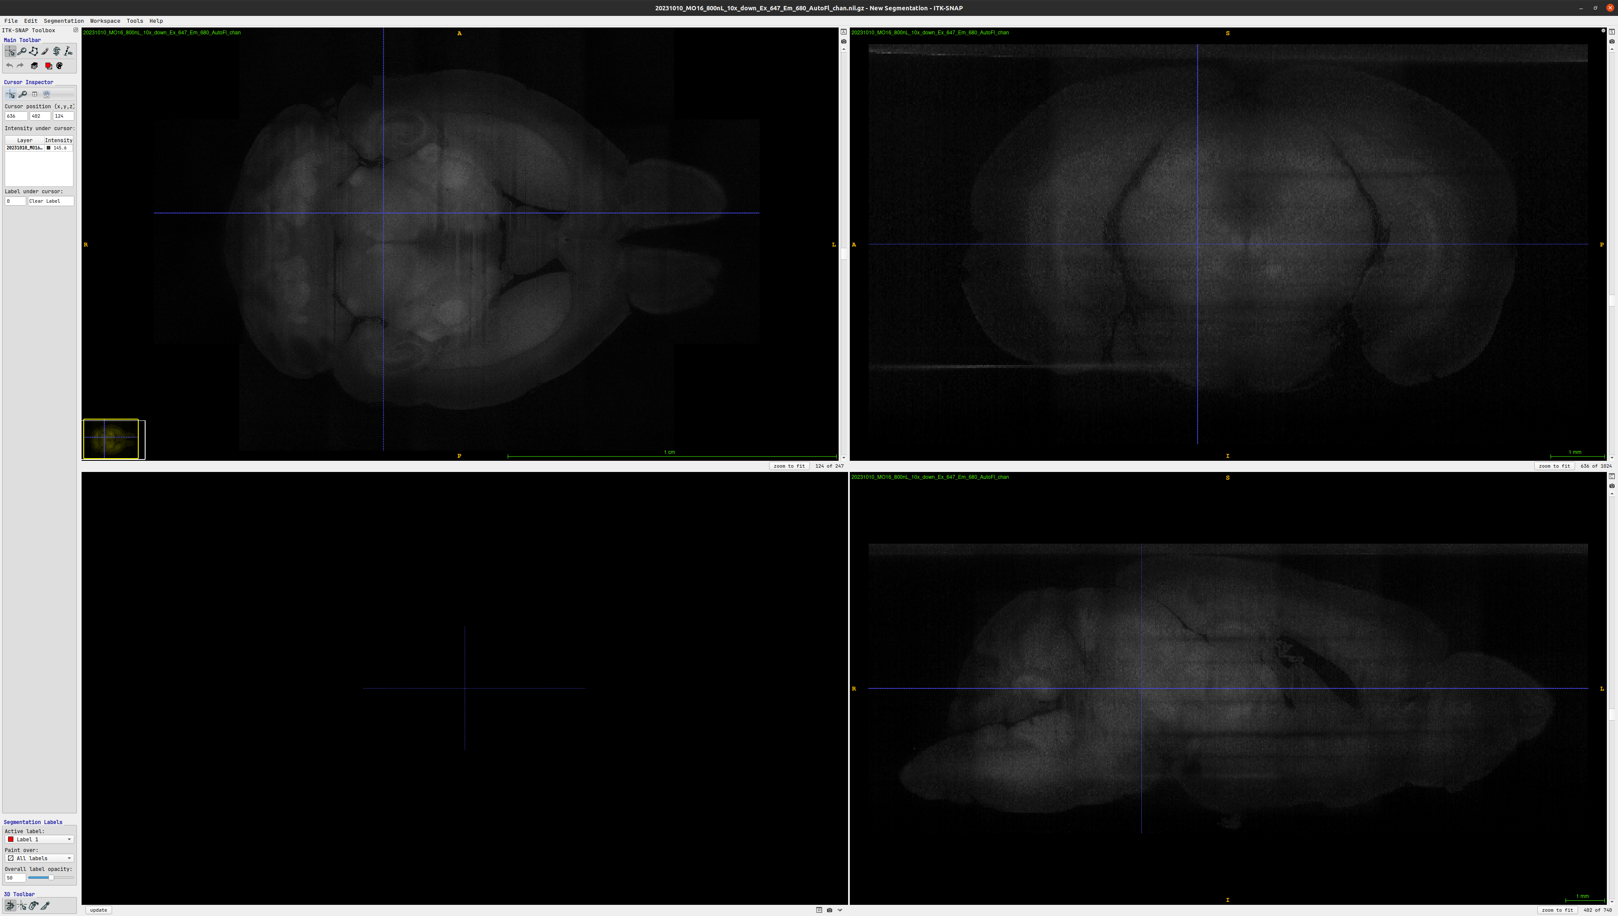
Task: Take snapshot of coronal view
Action: point(1612,486)
